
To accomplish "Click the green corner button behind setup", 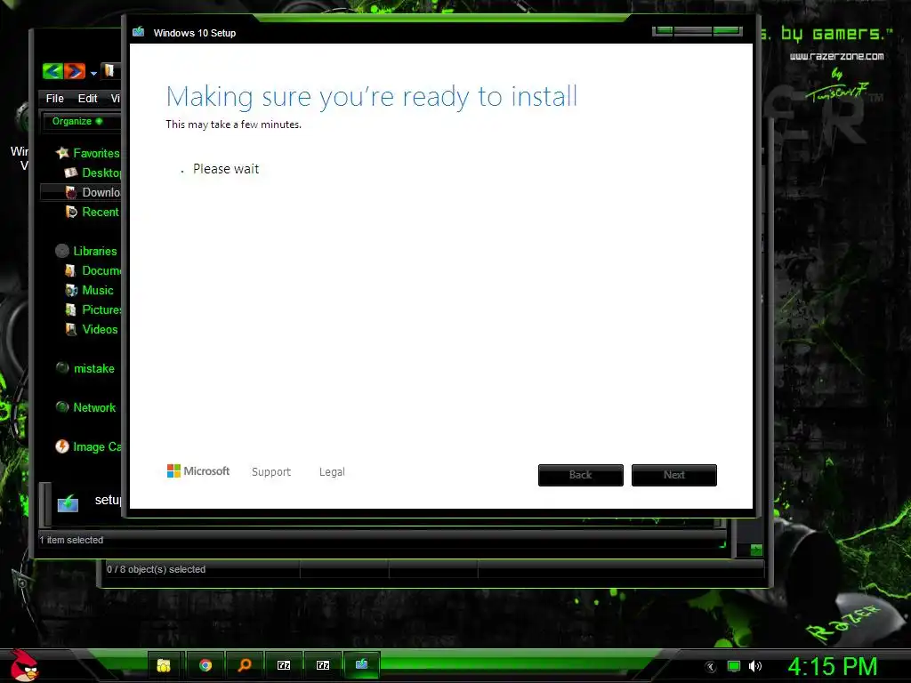I will [756, 550].
